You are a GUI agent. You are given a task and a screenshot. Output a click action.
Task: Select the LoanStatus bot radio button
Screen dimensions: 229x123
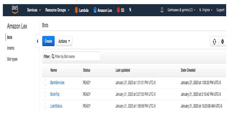(45, 106)
